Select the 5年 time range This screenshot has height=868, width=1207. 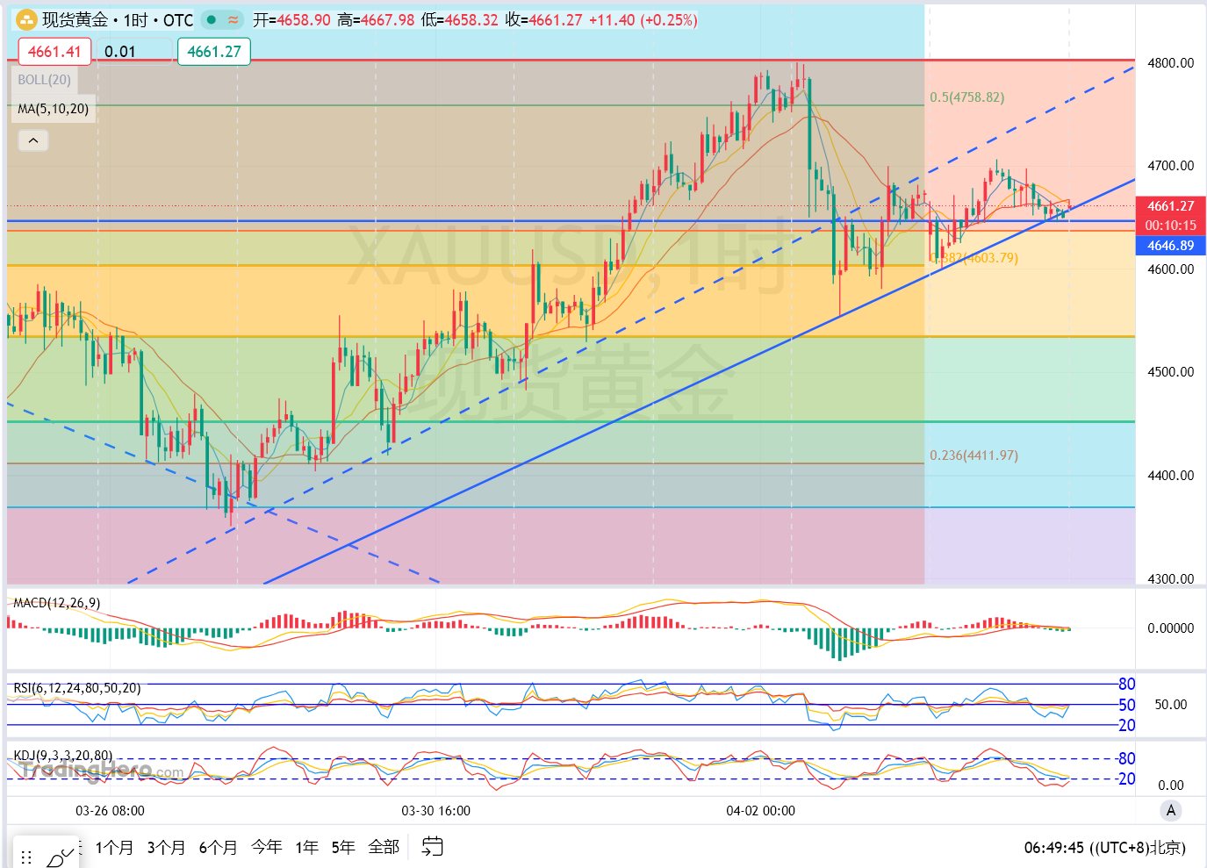click(x=343, y=847)
